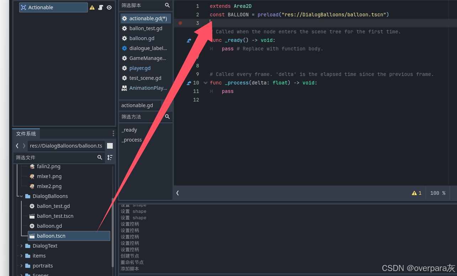This screenshot has width=457, height=276.
Task: Click the 创建节点 output log entry
Action: (130, 256)
